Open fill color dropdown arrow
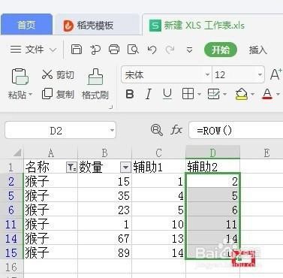 [252, 95]
